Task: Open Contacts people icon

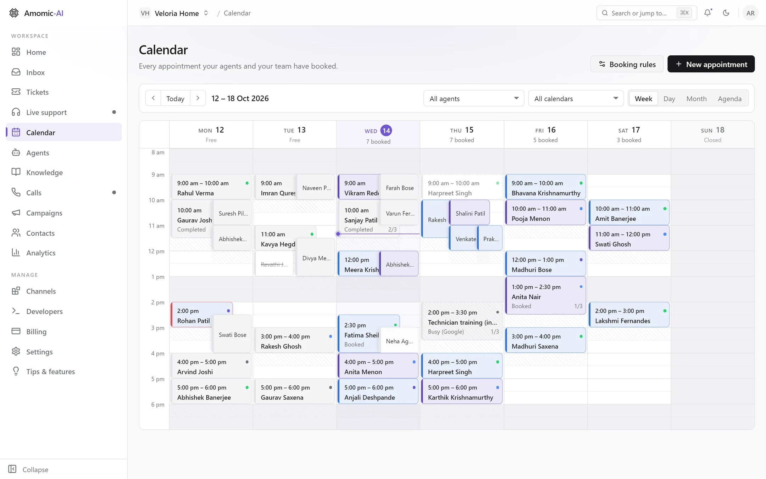Action: coord(16,233)
